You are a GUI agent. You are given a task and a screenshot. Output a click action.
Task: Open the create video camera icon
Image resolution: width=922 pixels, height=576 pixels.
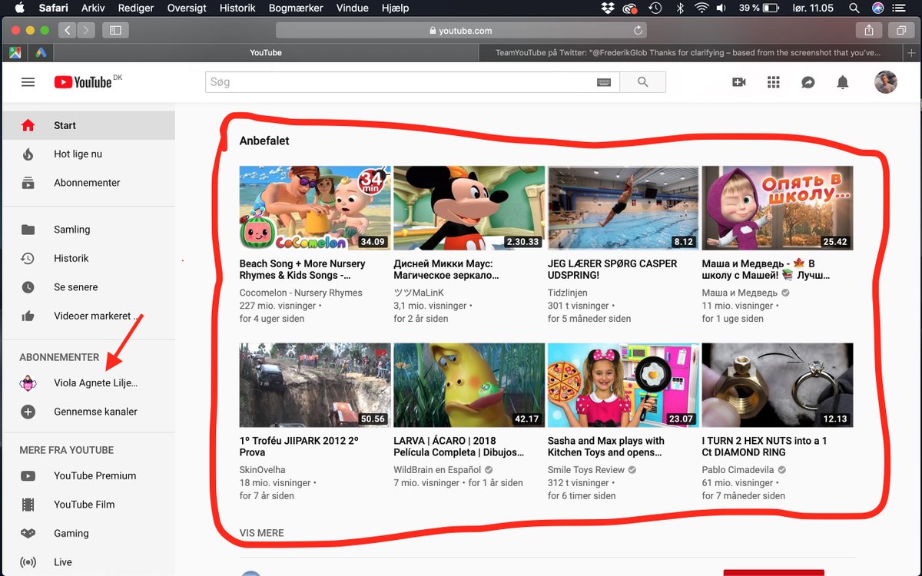(x=739, y=82)
